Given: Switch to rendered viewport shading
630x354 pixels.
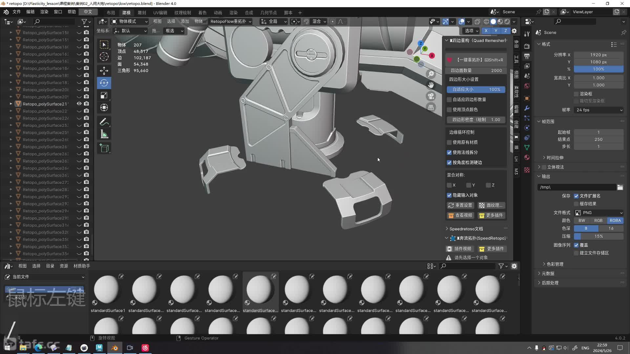Looking at the screenshot, I should [x=507, y=22].
